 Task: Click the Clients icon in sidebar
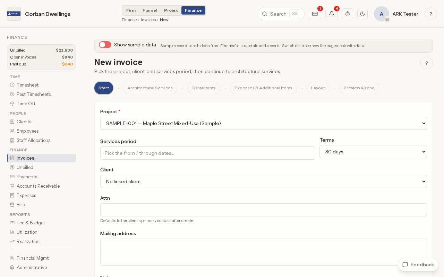tap(12, 122)
